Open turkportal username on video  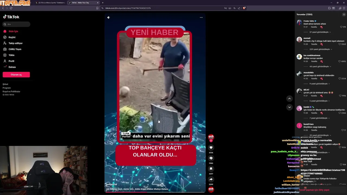click(x=112, y=184)
